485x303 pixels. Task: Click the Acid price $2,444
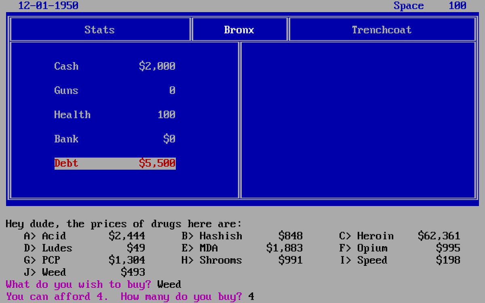point(127,236)
